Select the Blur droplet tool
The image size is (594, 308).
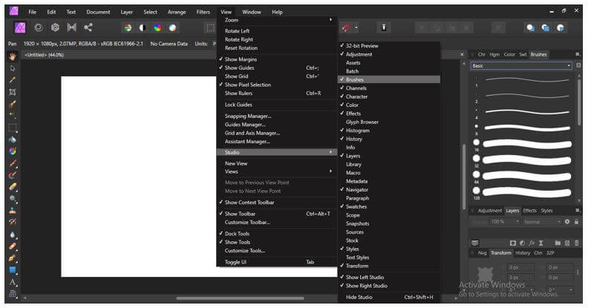pos(13,235)
